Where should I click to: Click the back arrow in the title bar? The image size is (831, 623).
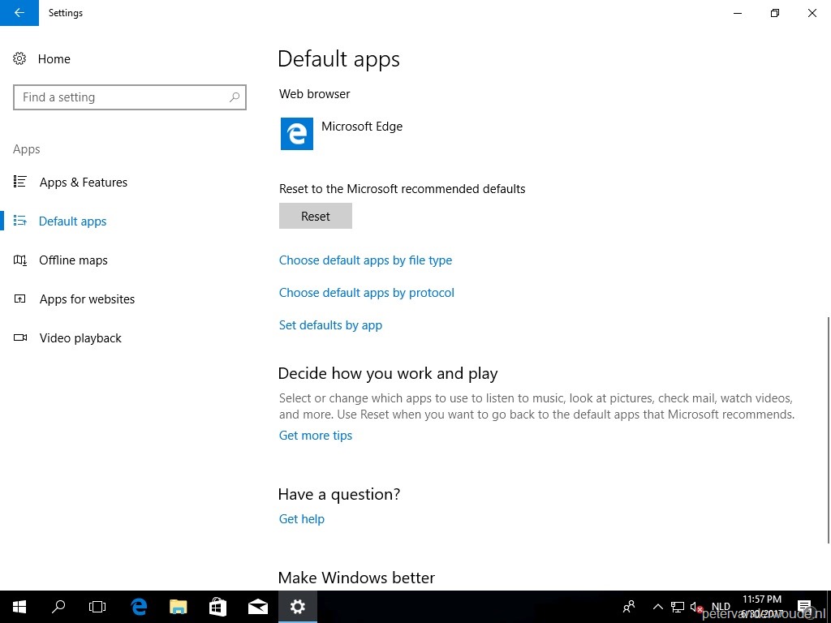pos(19,13)
